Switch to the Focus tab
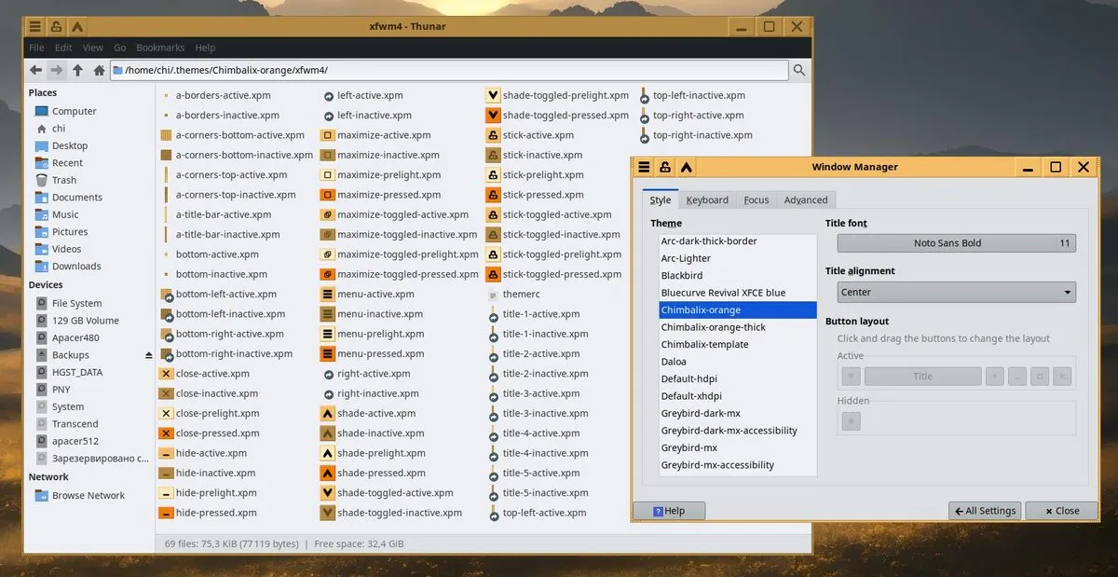This screenshot has height=577, width=1118. [757, 199]
